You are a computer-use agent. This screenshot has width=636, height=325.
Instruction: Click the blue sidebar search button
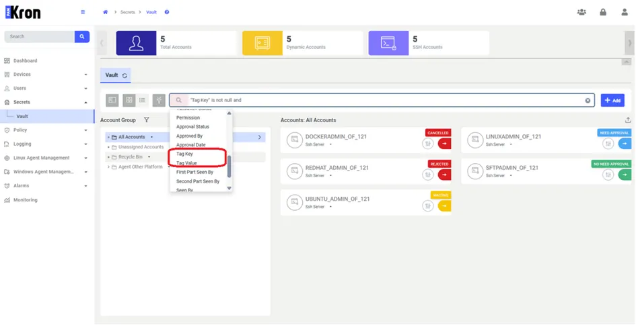(82, 36)
